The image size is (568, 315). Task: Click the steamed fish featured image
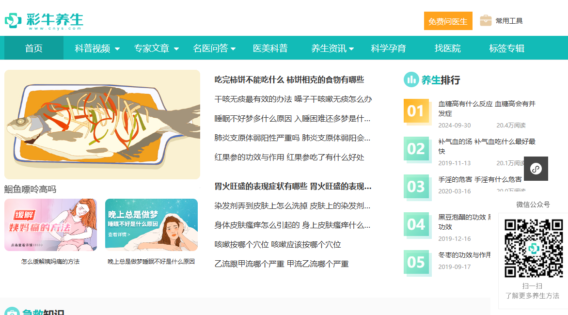pos(102,125)
